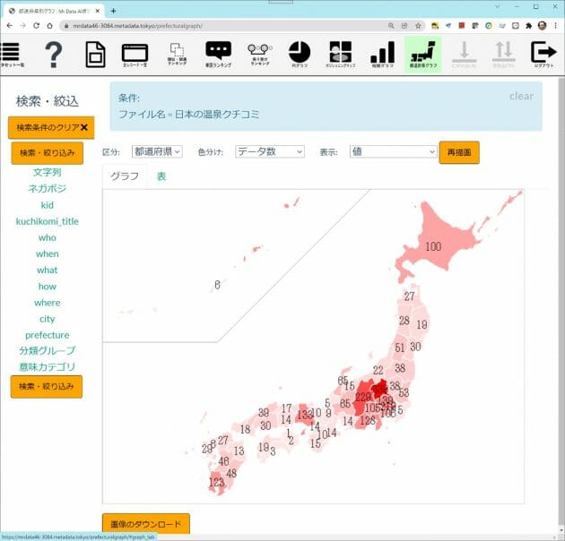The width and height of the screenshot is (565, 541).
Task: Open the prefecture filter link
Action: pos(48,335)
